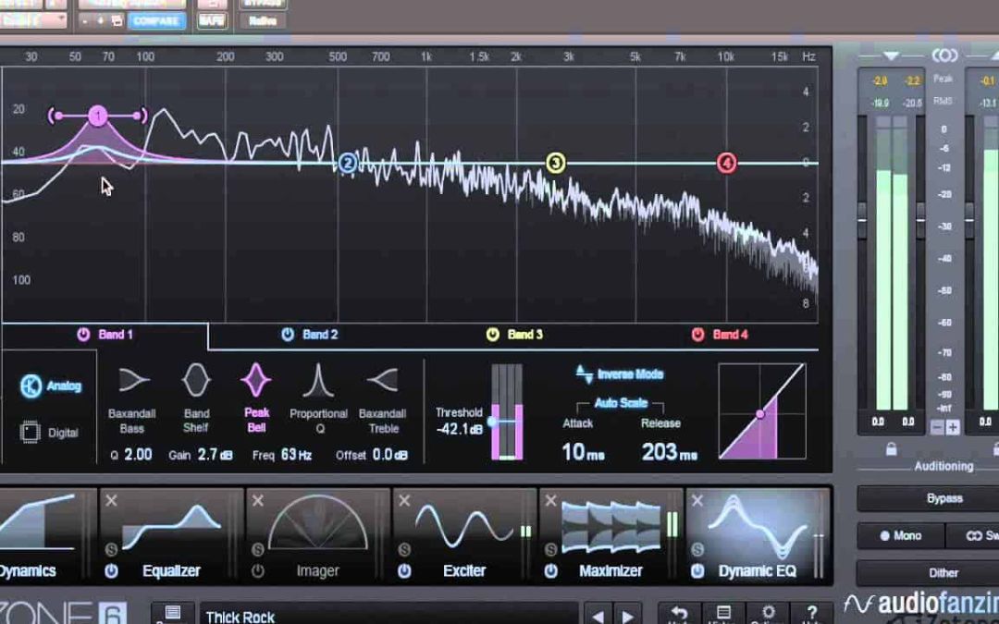Open the preset browser icon beside Thick Rock
Screen dimensions: 999x624
coord(173,614)
